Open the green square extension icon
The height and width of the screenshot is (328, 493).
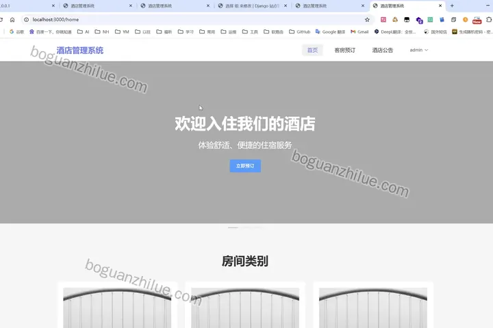[x=430, y=20]
